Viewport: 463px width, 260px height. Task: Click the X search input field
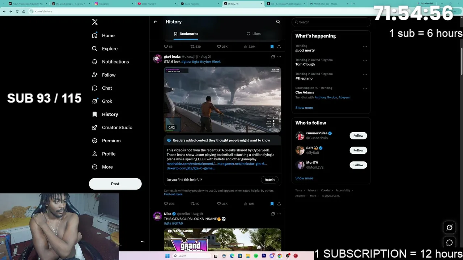pyautogui.click(x=331, y=22)
